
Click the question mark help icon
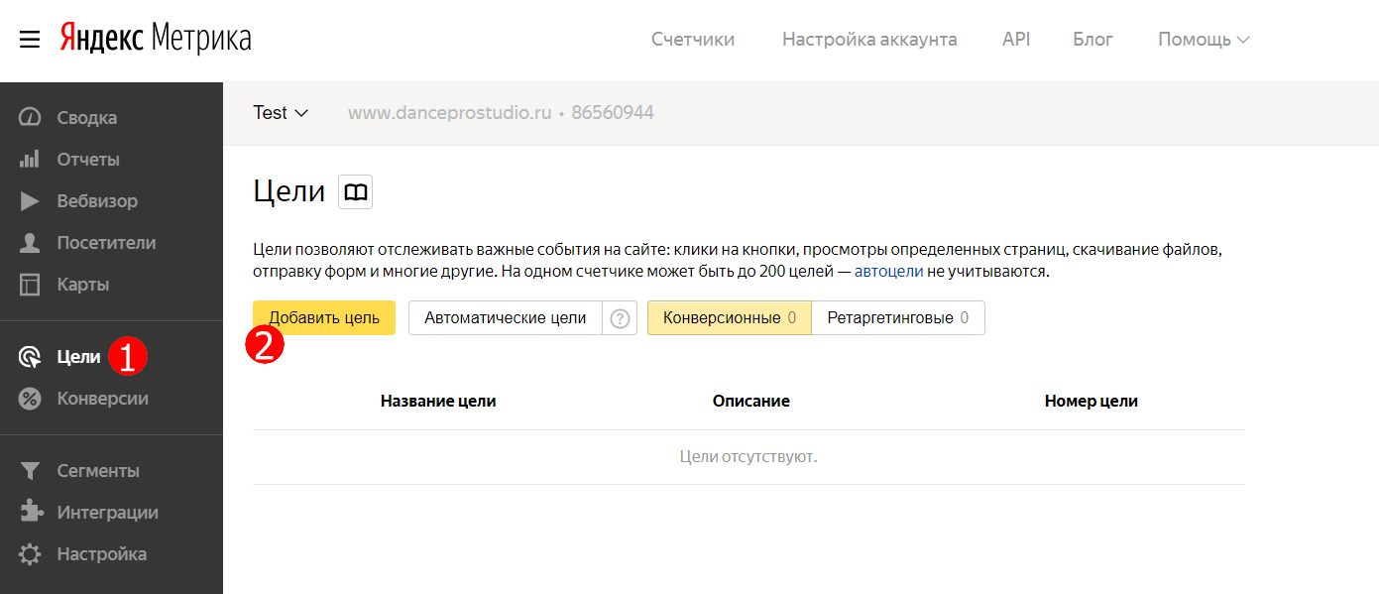(x=621, y=318)
